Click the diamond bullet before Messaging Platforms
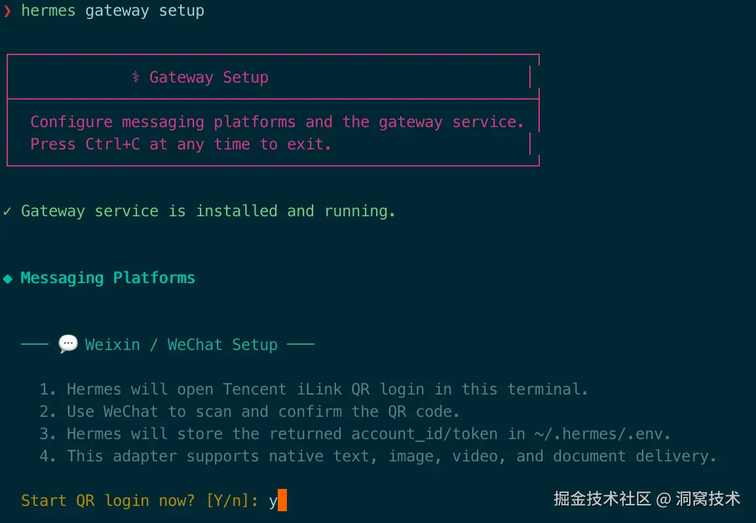This screenshot has height=523, width=756. tap(8, 279)
